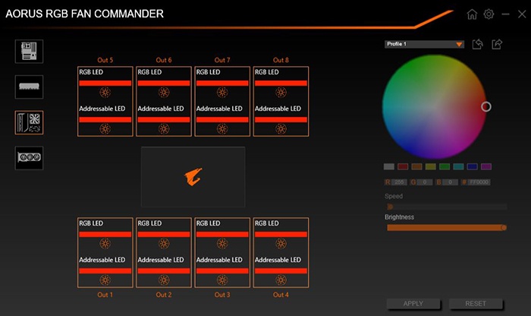Image resolution: width=531 pixels, height=316 pixels.
Task: Click Out 3 RGB LED fan icon
Action: pos(222,243)
